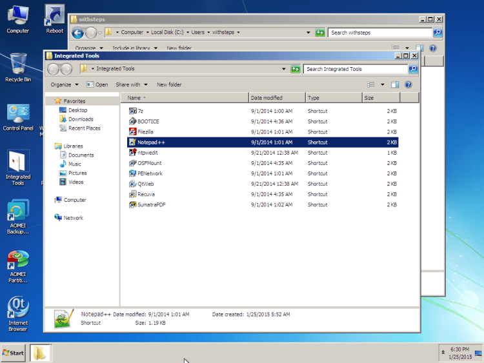The image size is (484, 363).
Task: Click the Reboot desktop shortcut
Action: pyautogui.click(x=55, y=19)
